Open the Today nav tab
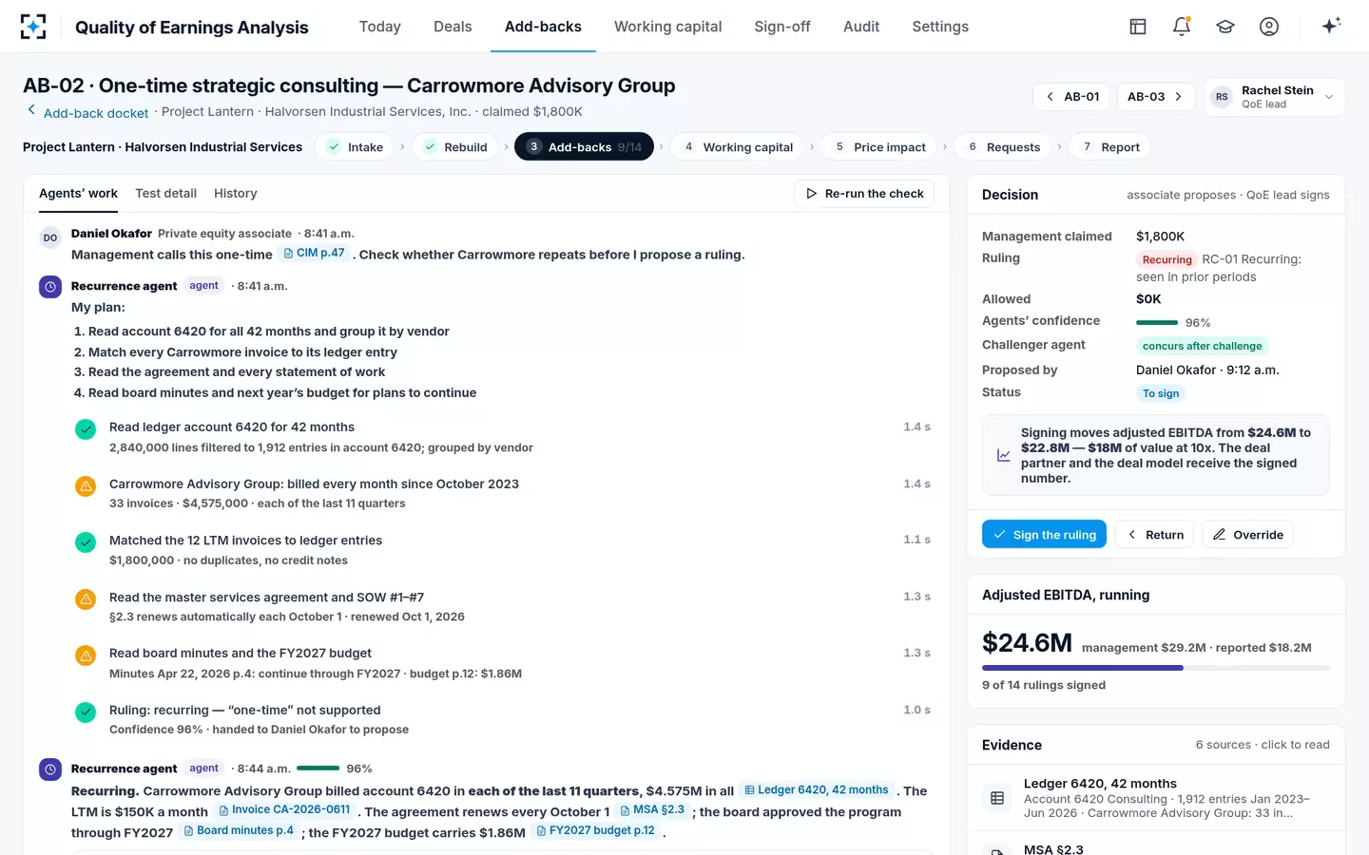The image size is (1369, 855). [380, 27]
